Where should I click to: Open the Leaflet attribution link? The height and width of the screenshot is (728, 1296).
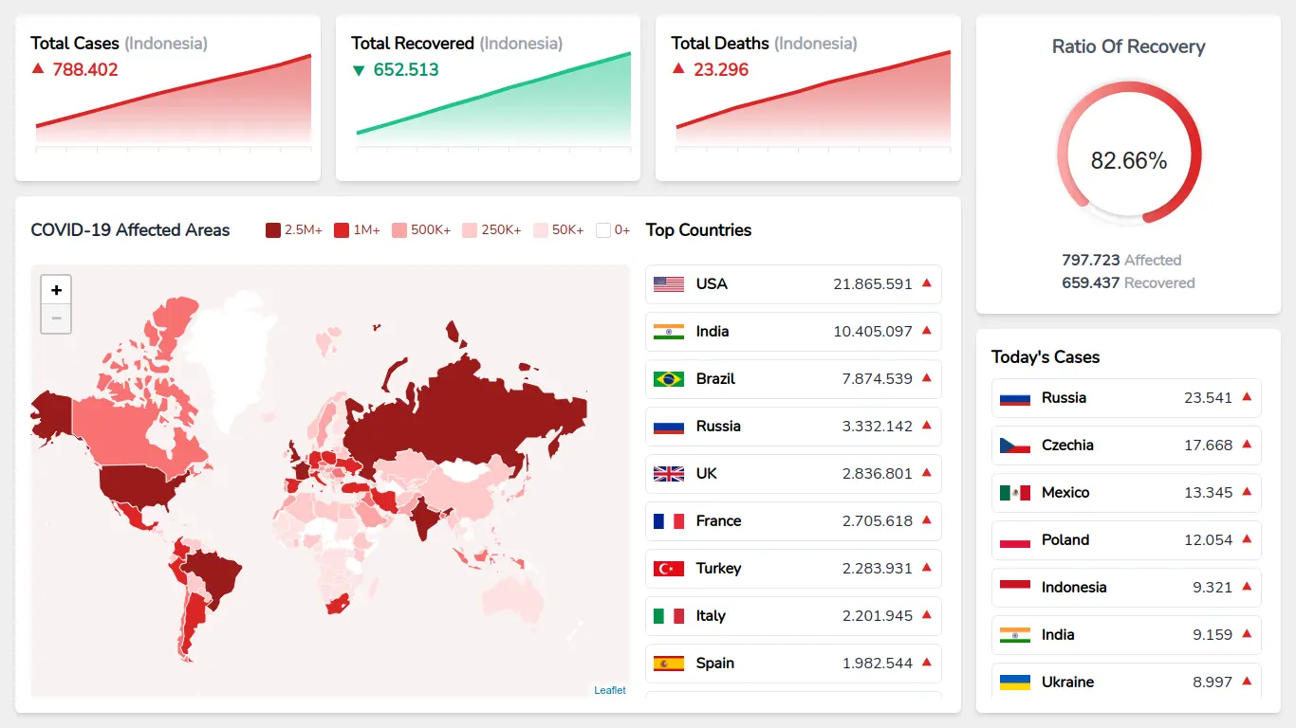click(x=610, y=689)
